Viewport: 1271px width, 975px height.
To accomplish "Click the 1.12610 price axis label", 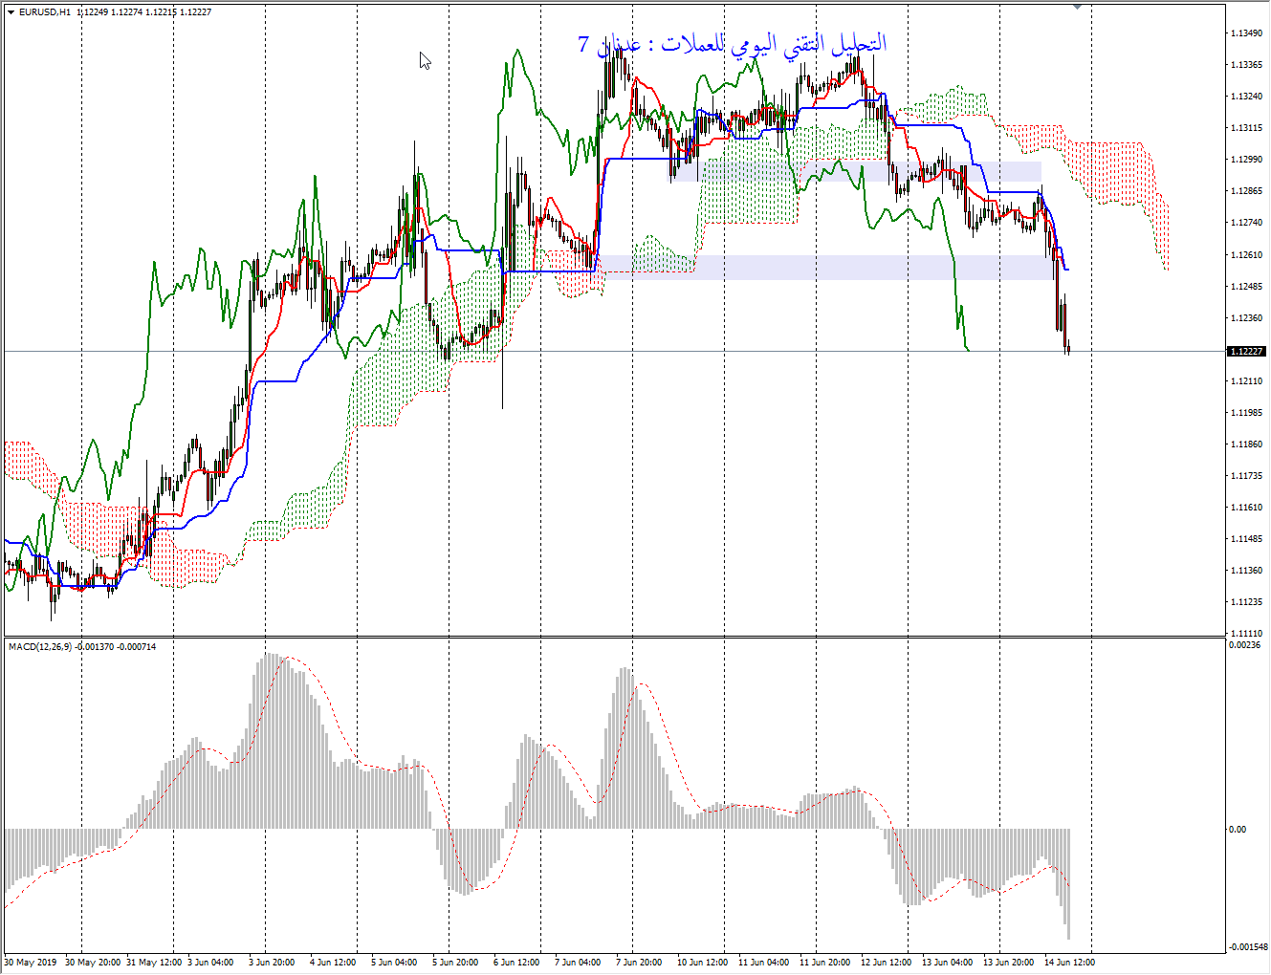I will pos(1246,255).
